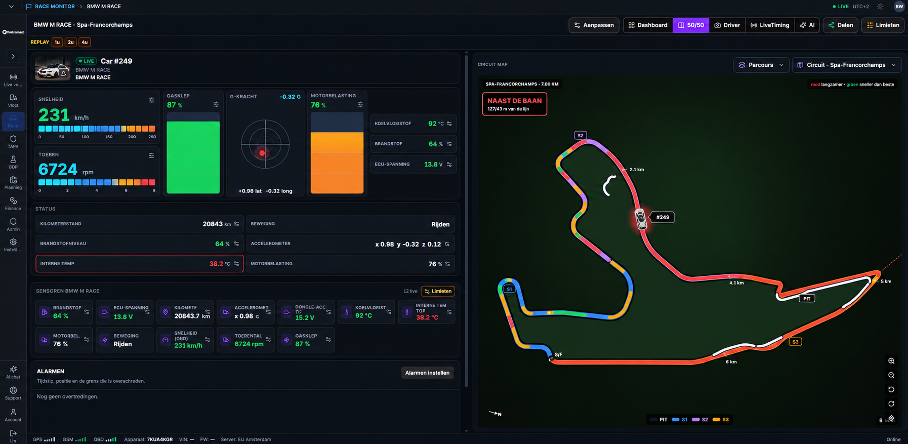
Task: Rotate the circuit map counterclockwise
Action: pyautogui.click(x=891, y=389)
